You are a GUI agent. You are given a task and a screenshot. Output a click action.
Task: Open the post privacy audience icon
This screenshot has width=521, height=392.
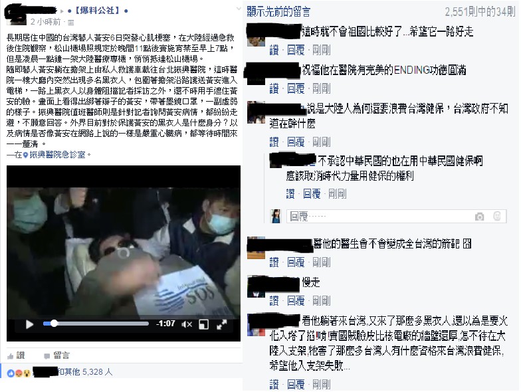(70, 23)
